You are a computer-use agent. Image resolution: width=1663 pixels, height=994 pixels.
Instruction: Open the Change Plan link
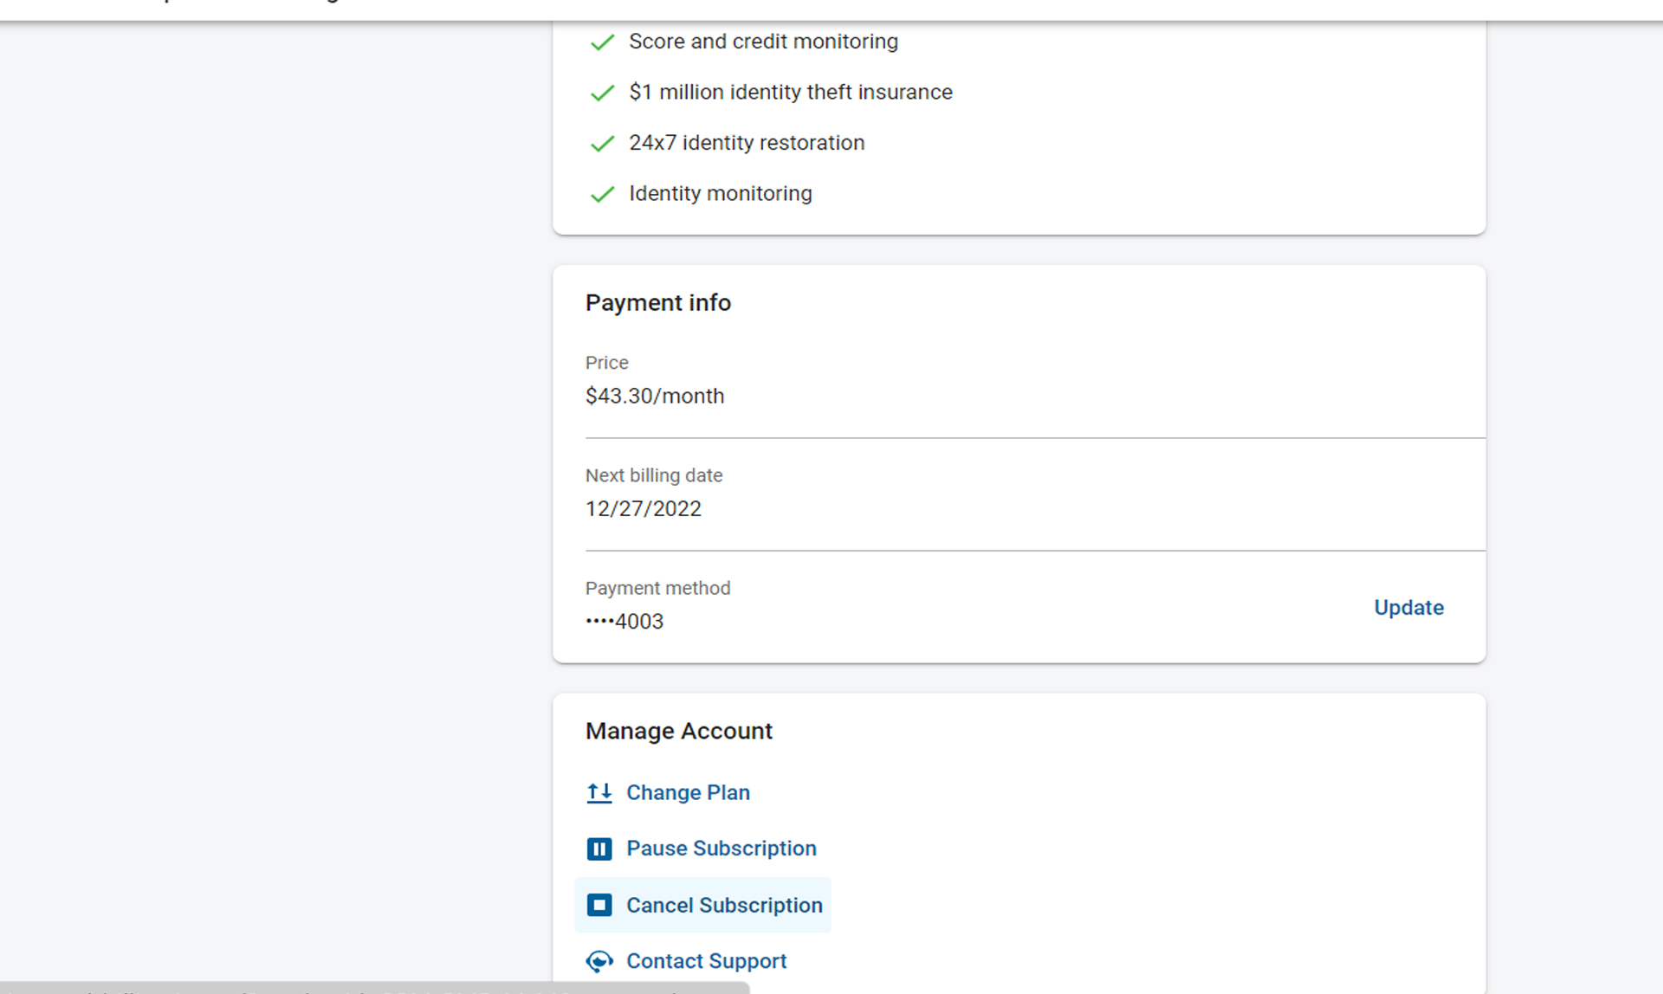click(x=688, y=792)
